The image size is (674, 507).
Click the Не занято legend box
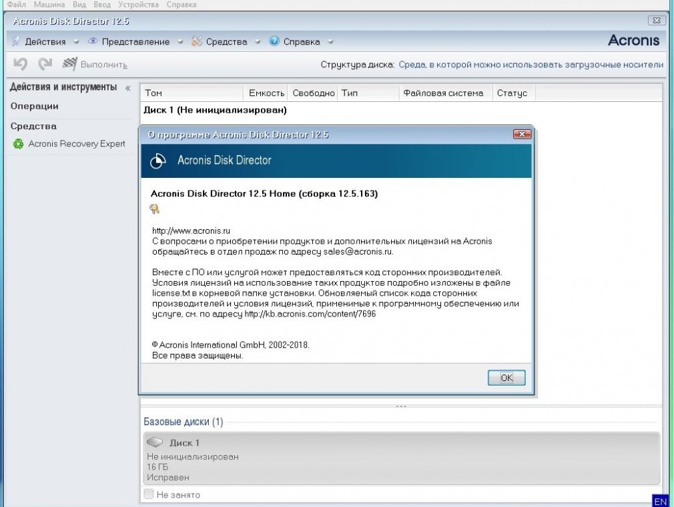coord(148,494)
